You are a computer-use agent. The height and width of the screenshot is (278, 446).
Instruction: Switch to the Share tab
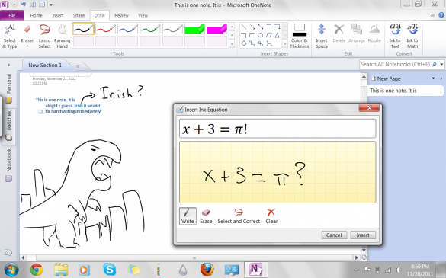pos(79,15)
